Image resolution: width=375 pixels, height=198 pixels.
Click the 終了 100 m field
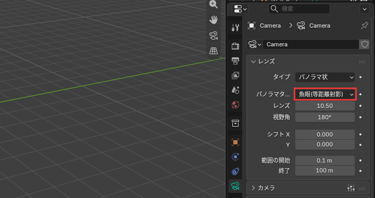(x=325, y=171)
